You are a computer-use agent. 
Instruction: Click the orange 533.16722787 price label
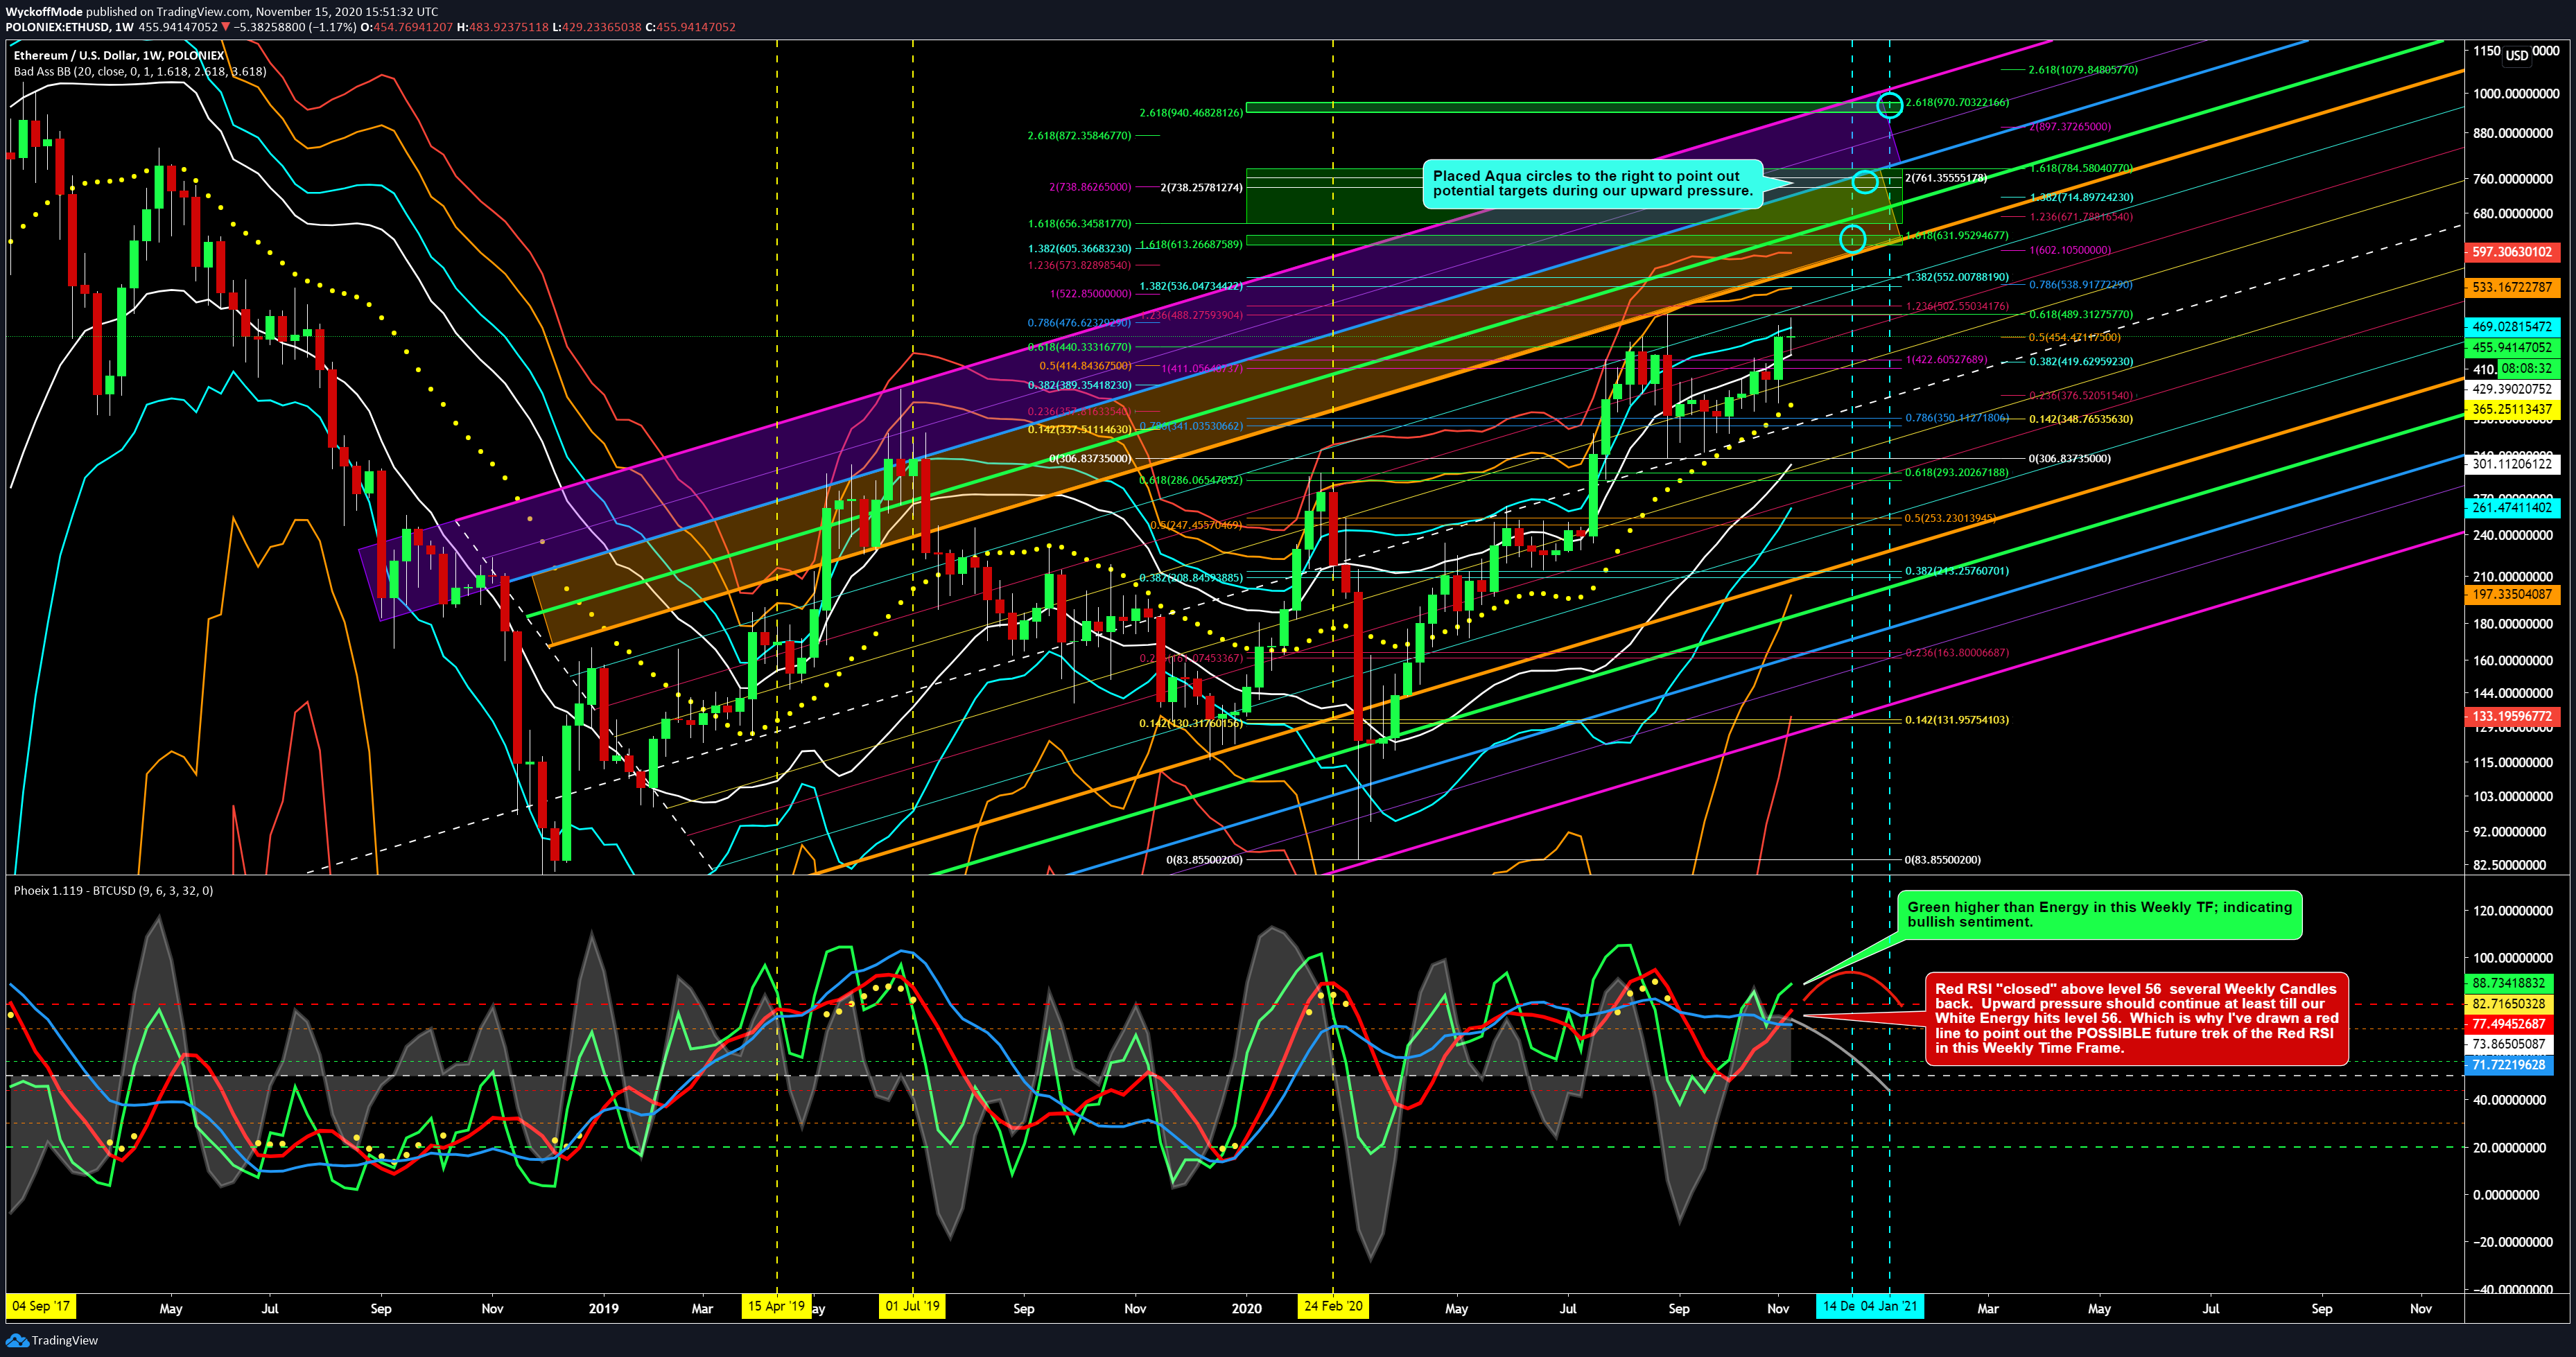(x=2512, y=287)
